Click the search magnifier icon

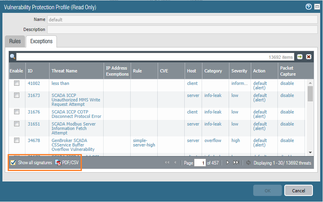[x=13, y=57]
